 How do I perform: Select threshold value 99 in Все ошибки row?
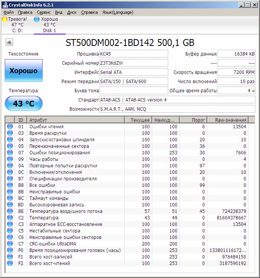(202, 185)
